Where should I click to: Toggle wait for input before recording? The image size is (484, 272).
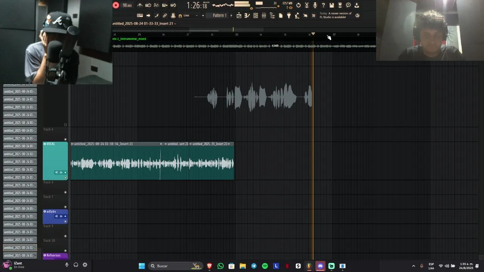tap(148, 5)
